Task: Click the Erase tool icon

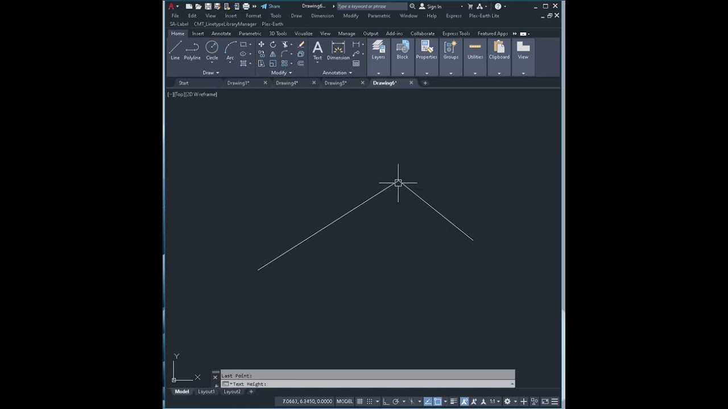Action: tap(301, 44)
